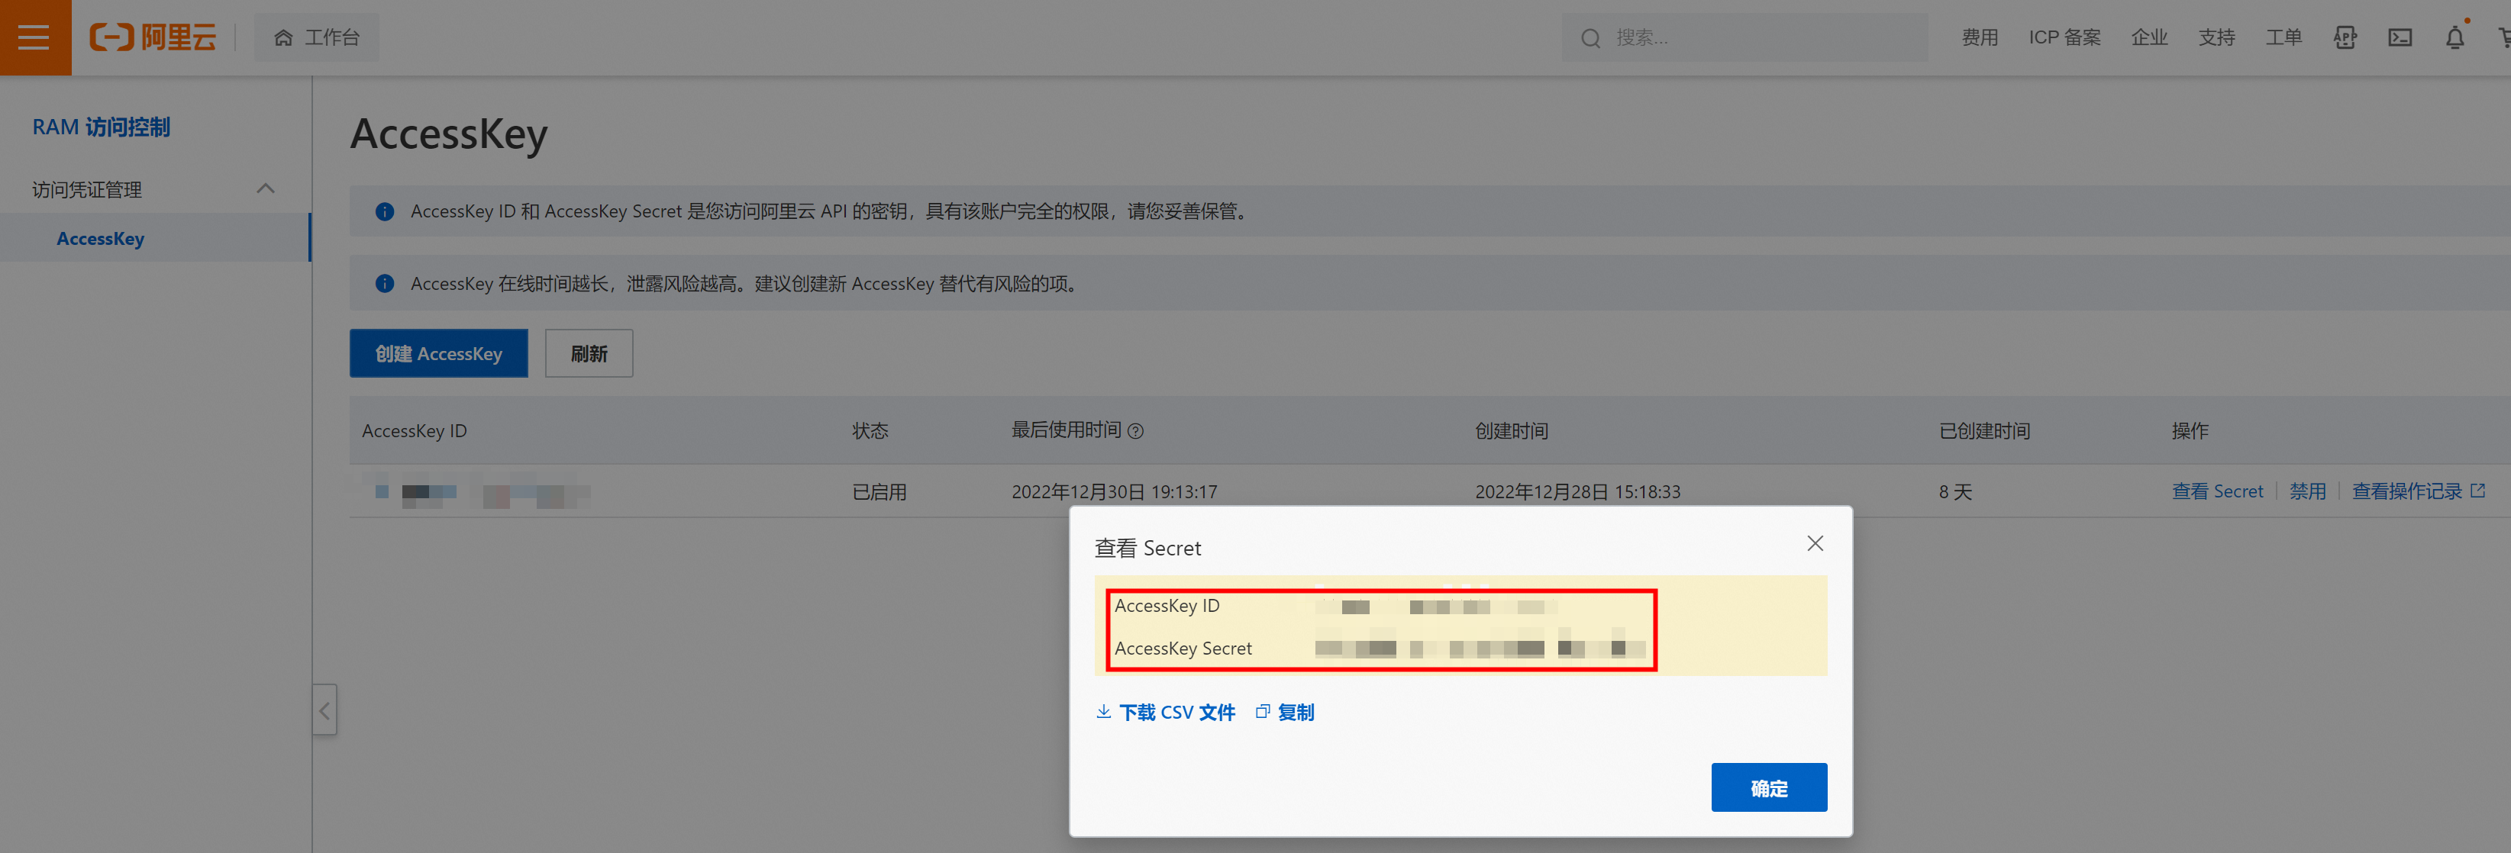This screenshot has height=853, width=2511.
Task: Click the 确定 confirm button
Action: 1768,787
